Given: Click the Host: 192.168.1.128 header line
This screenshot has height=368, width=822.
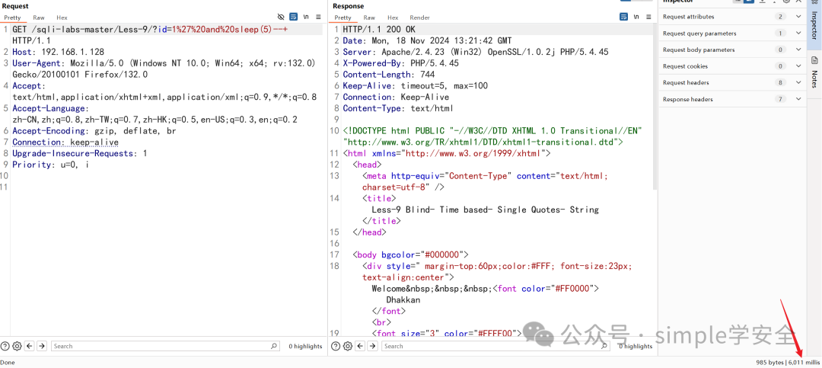Looking at the screenshot, I should 58,52.
